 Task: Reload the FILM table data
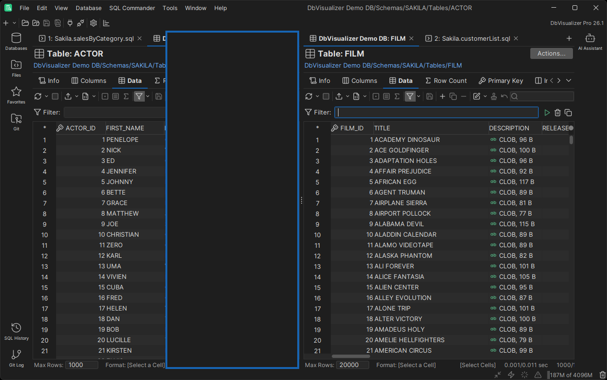(x=309, y=96)
